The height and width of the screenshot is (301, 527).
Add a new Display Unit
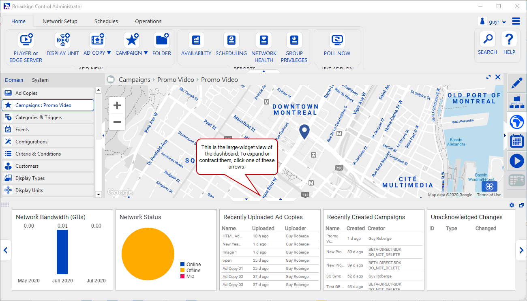[63, 45]
